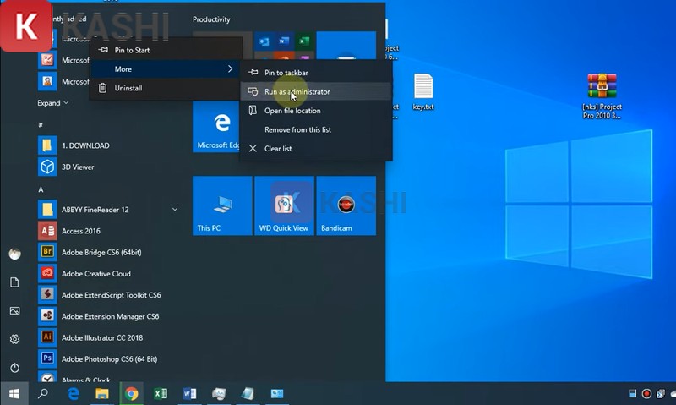Choose Clear list entry

316,148
